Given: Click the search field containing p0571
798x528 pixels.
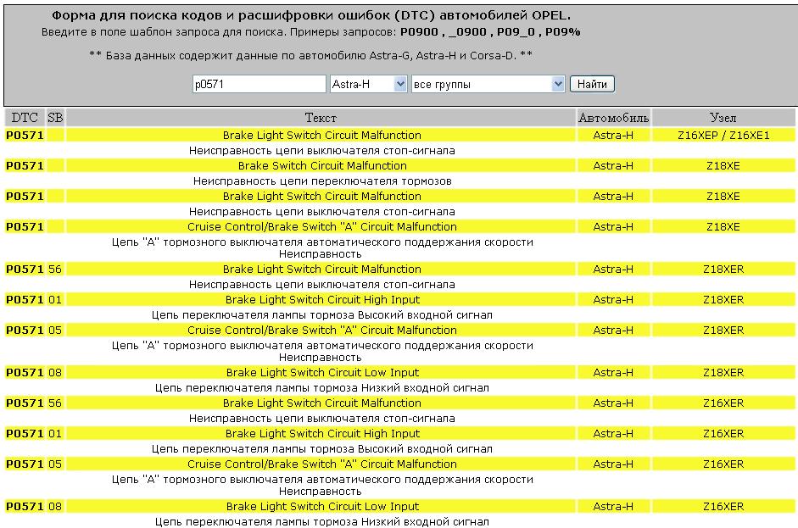Looking at the screenshot, I should click(x=259, y=84).
